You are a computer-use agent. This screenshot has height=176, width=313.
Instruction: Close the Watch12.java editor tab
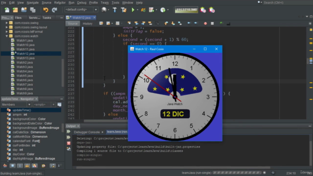pyautogui.click(x=94, y=18)
